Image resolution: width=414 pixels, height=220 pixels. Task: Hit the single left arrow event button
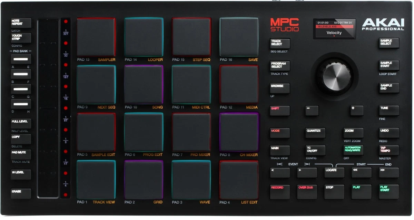pyautogui.click(x=280, y=173)
